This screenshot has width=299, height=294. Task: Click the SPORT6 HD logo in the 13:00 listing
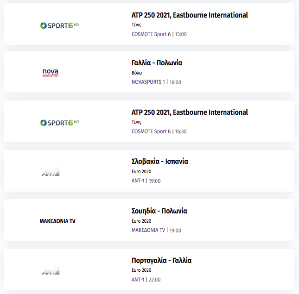59,25
